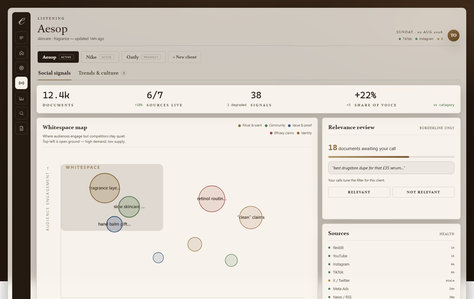
Task: Toggle Community legend item
Action: click(x=275, y=125)
